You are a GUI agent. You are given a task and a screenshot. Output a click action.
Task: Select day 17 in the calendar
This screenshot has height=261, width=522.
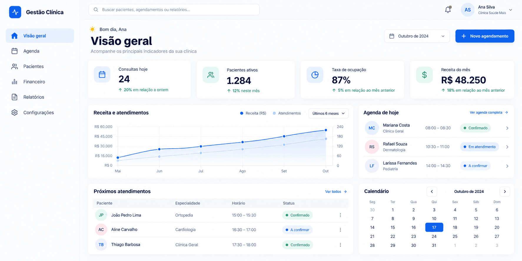[434, 227]
